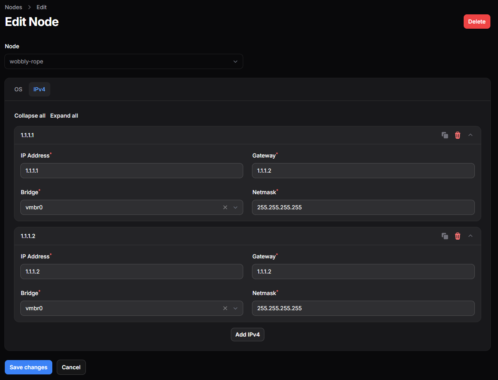Collapse the 1.1.1.1 entry panel
Image resolution: width=498 pixels, height=380 pixels.
coord(470,135)
